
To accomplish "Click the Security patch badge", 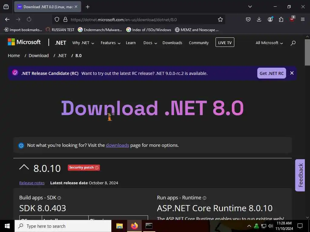I will pos(84,167).
